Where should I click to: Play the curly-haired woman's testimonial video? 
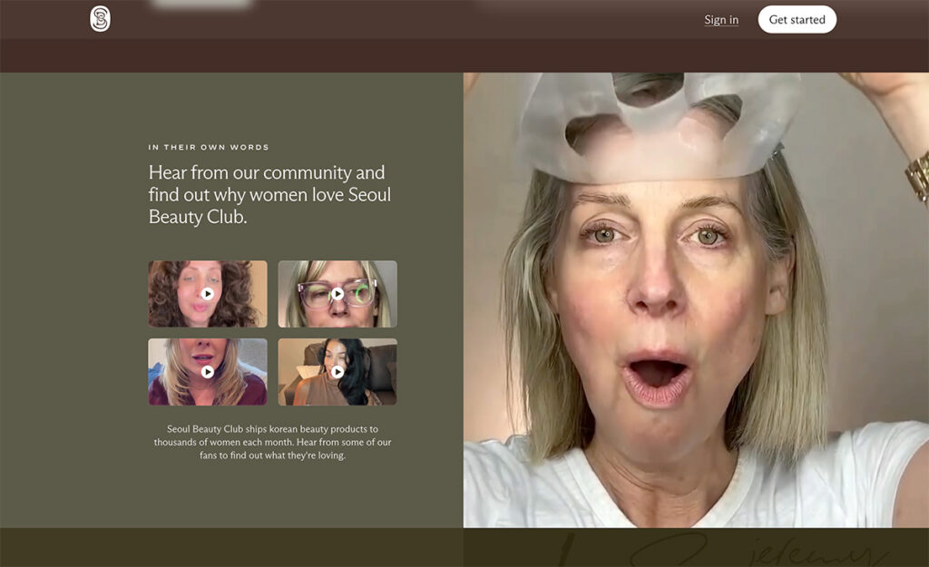coord(208,294)
